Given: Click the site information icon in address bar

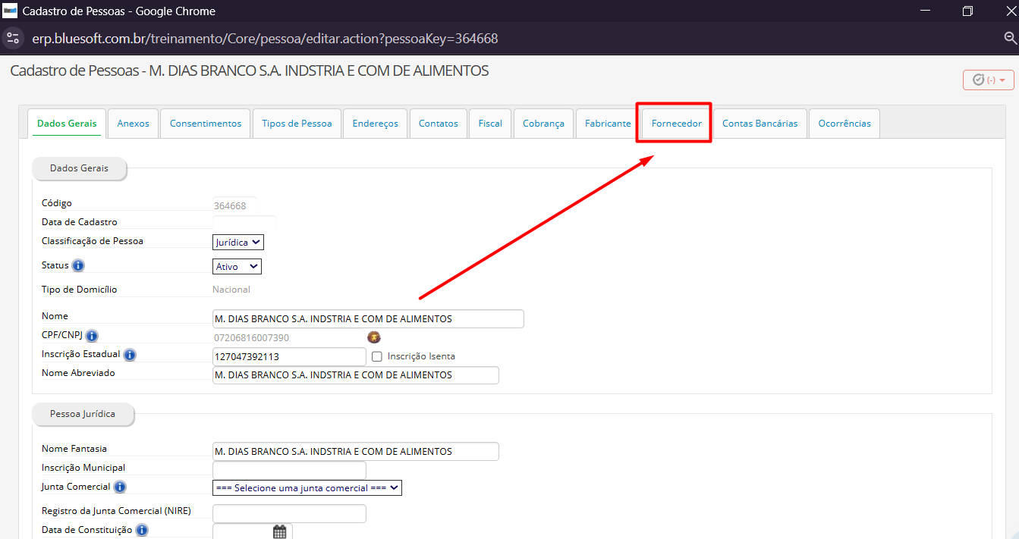Looking at the screenshot, I should click(x=13, y=38).
